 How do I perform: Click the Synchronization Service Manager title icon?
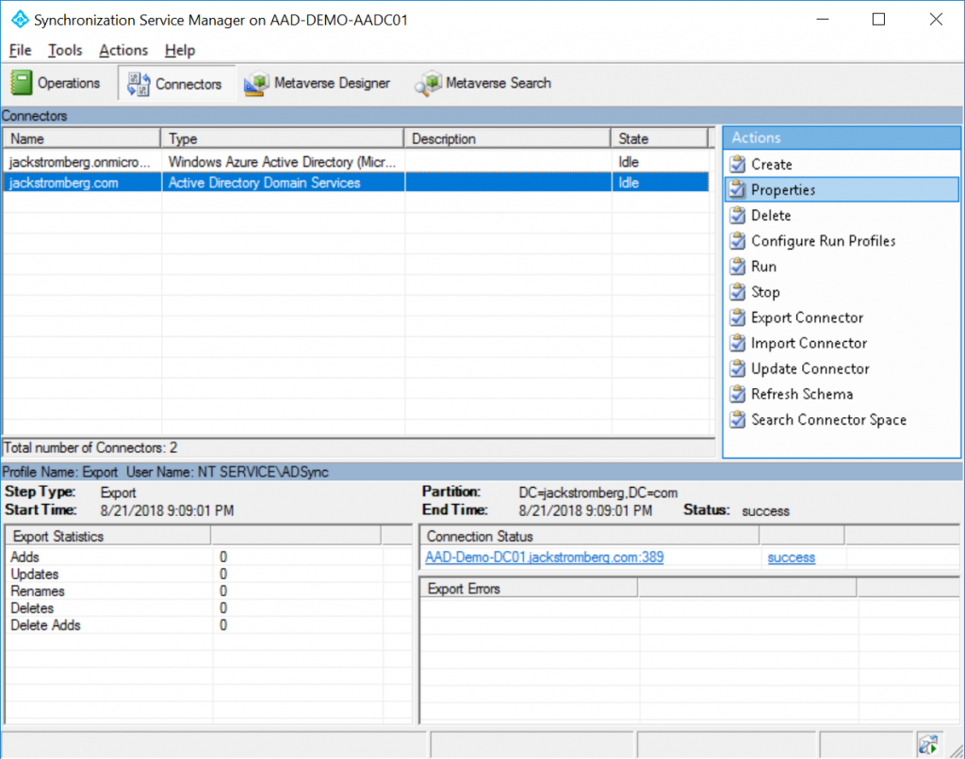20,20
